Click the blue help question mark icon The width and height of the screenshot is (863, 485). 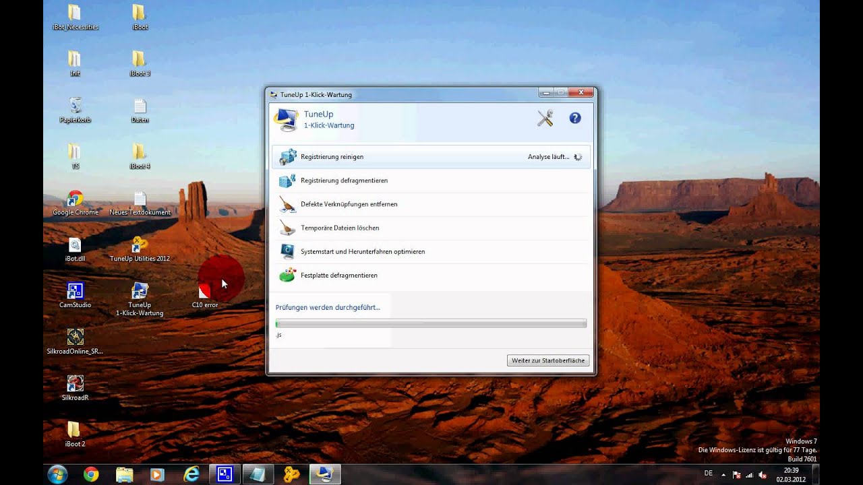(575, 118)
